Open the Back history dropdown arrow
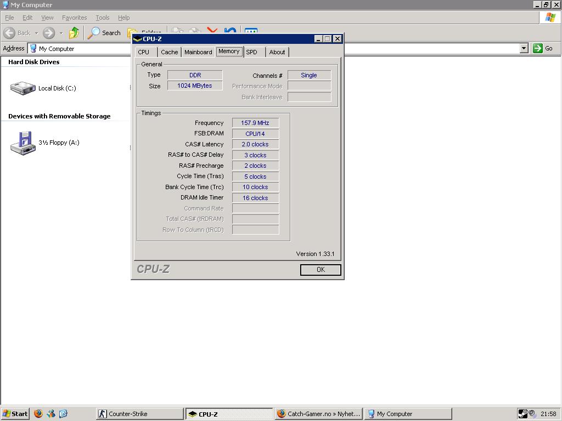The width and height of the screenshot is (562, 421). 36,33
